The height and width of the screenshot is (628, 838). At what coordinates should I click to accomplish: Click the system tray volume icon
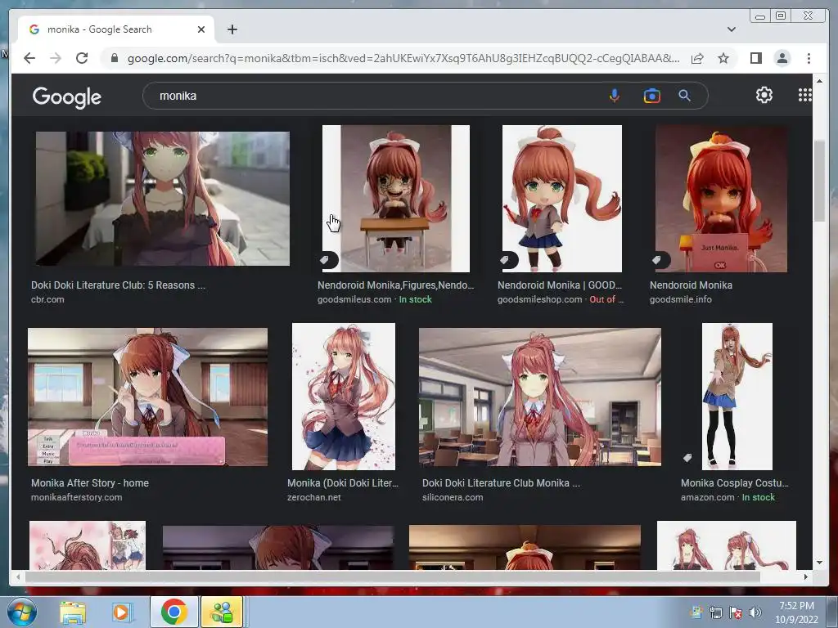point(755,612)
